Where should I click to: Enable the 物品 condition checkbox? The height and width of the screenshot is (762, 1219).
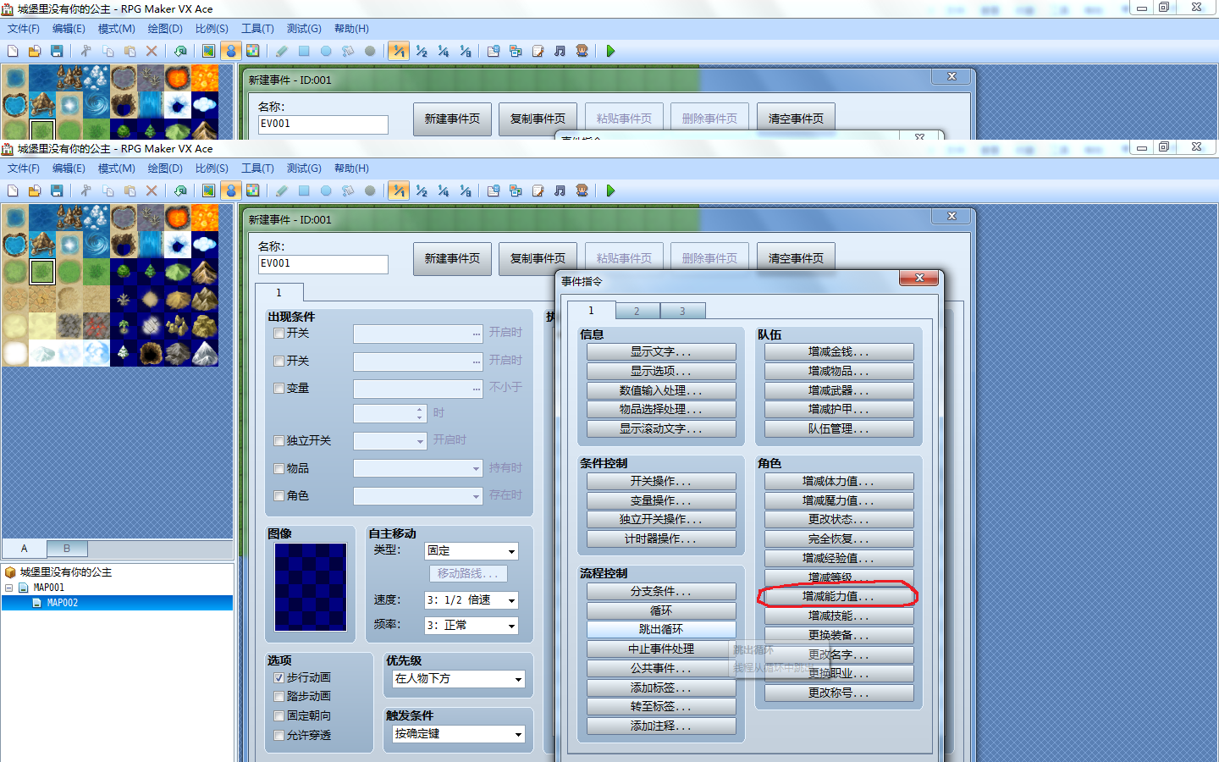click(279, 469)
